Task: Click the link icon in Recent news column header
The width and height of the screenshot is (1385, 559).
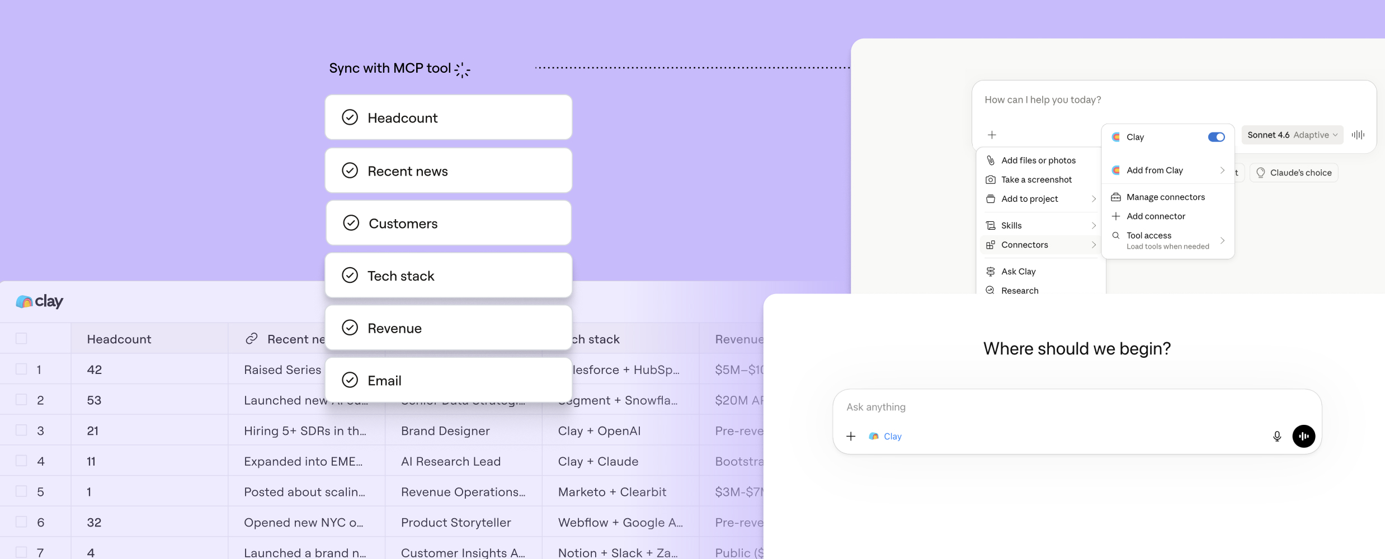Action: 252,339
